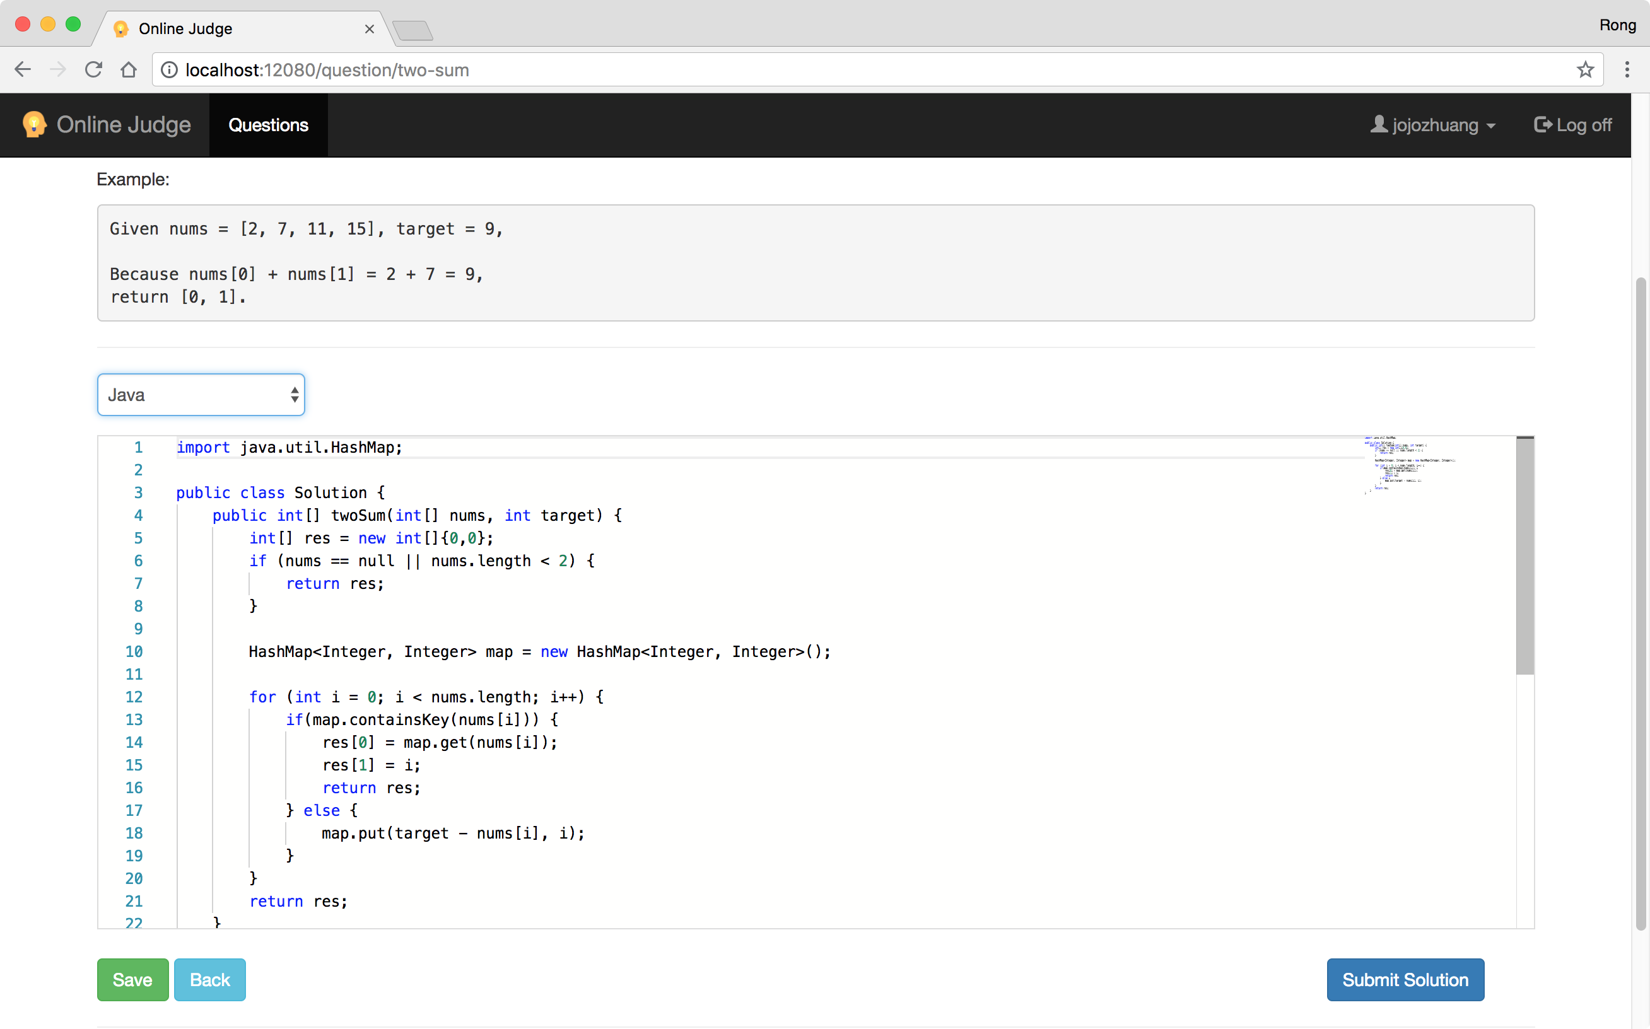Click 'import java.util.HashMap;' code line
1650x1029 pixels.
(x=290, y=447)
